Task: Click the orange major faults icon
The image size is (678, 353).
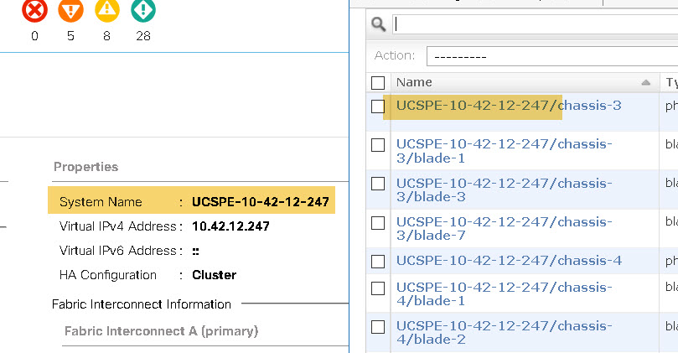Action: 71,10
